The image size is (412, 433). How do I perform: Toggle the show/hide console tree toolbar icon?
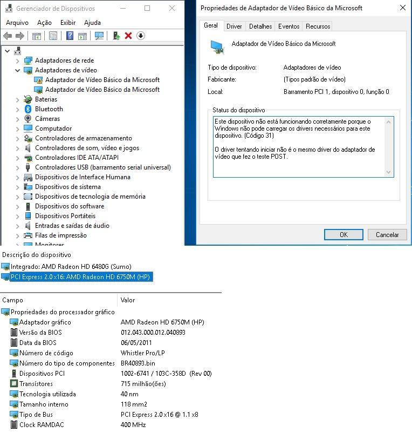(x=37, y=36)
